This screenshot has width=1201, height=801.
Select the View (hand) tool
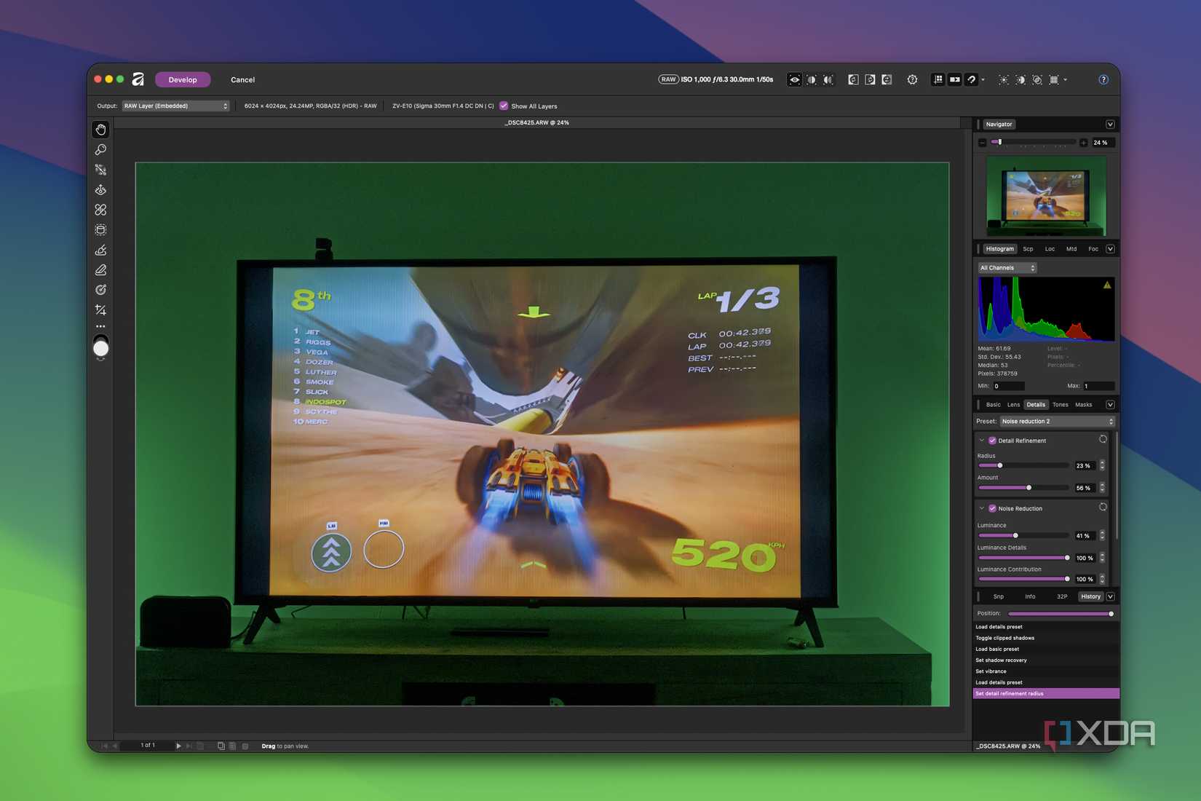pyautogui.click(x=100, y=130)
